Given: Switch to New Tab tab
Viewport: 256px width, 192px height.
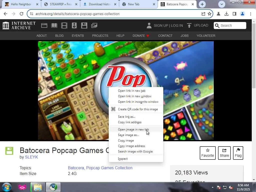Looking at the screenshot, I should tap(139, 4).
